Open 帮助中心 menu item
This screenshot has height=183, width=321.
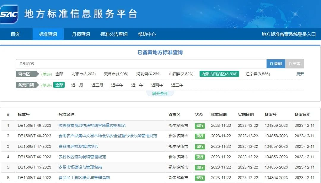point(147,34)
